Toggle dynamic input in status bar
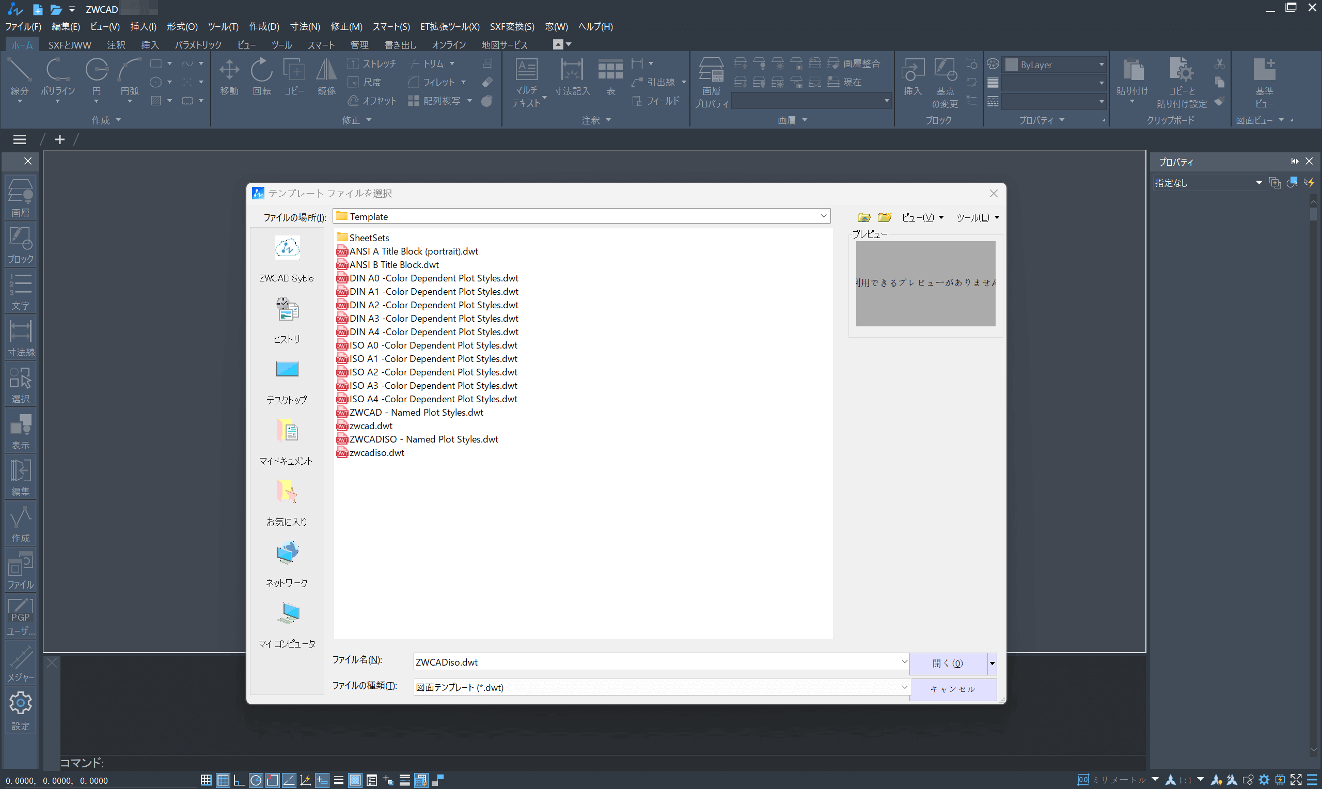Image resolution: width=1322 pixels, height=789 pixels. [x=322, y=780]
